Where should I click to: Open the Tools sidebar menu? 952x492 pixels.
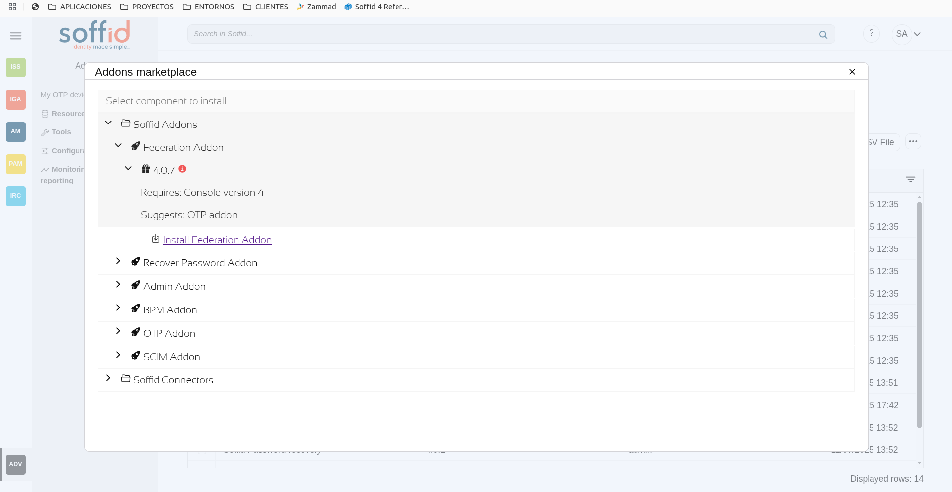56,132
